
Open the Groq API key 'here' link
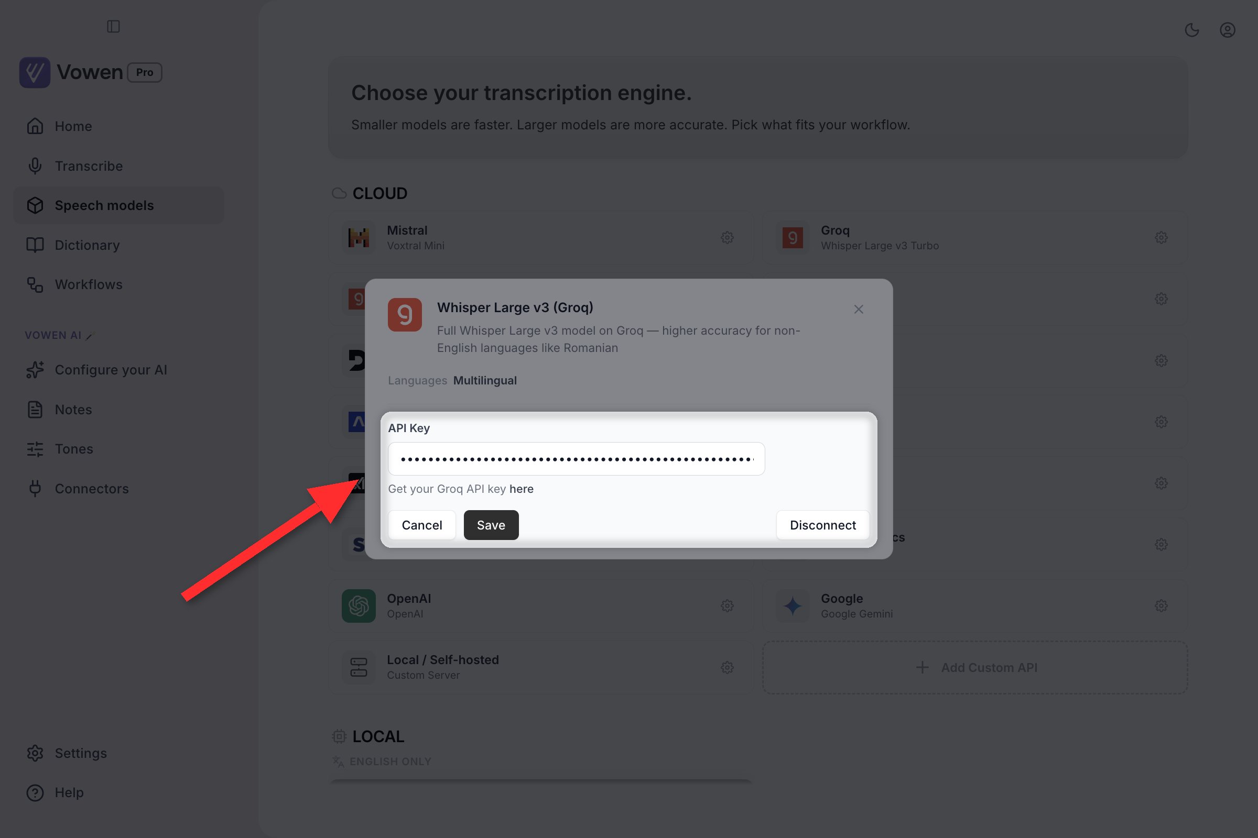pos(521,489)
